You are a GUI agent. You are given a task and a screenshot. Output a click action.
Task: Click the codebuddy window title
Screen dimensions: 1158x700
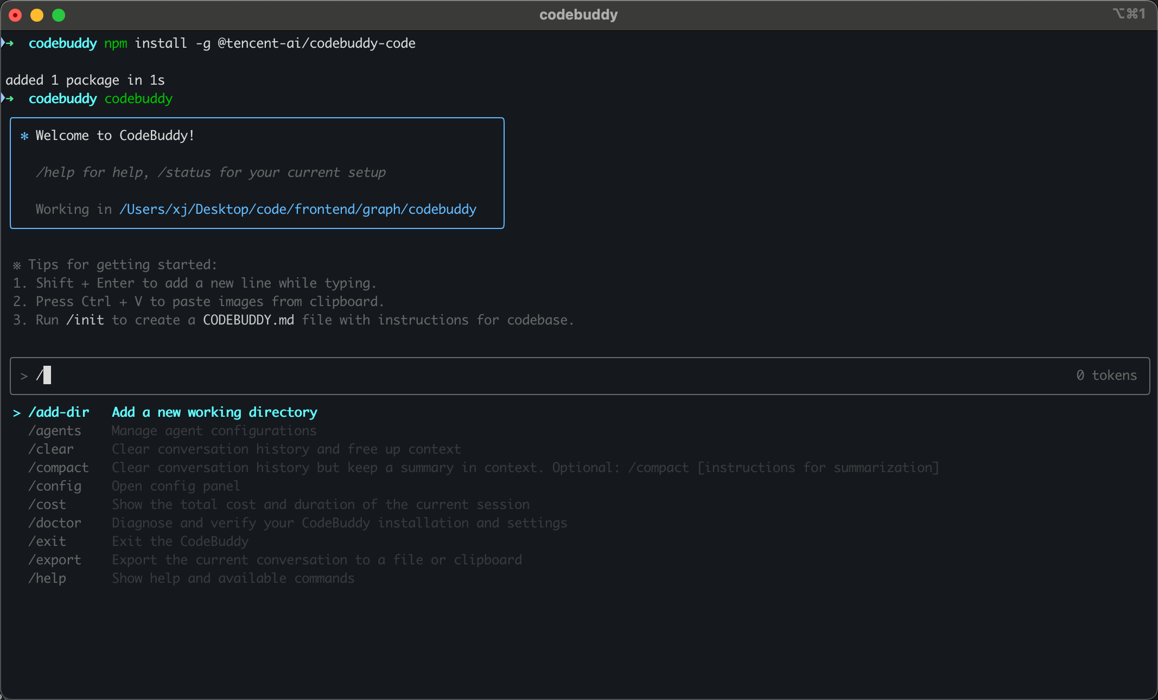coord(578,15)
